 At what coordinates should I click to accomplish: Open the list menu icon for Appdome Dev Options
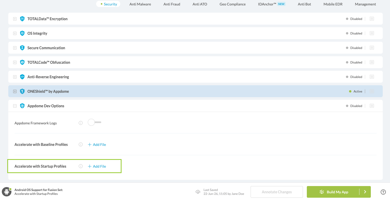click(x=372, y=106)
